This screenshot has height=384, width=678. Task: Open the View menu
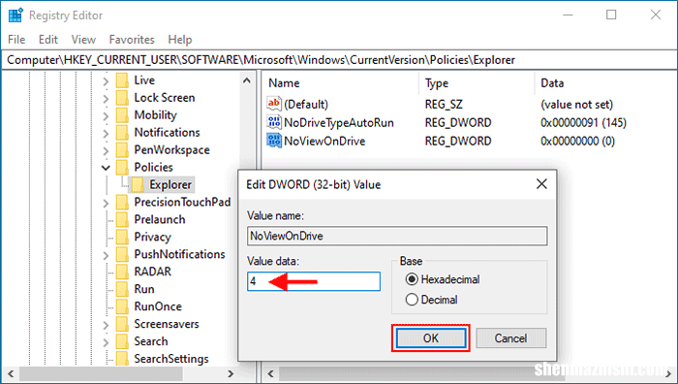pos(83,40)
